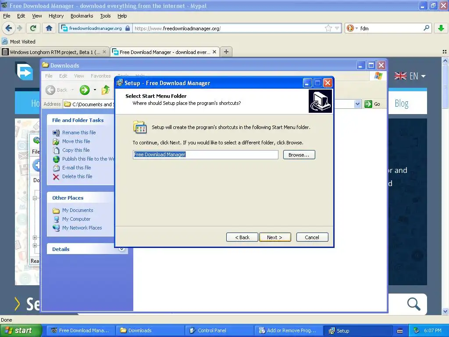Click the browser URL address field
This screenshot has height=337, width=449.
click(229, 28)
